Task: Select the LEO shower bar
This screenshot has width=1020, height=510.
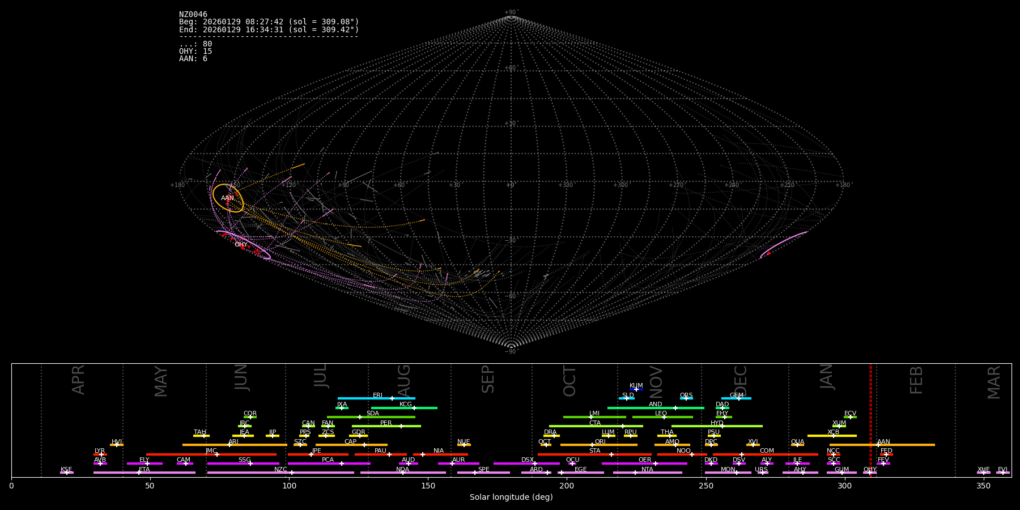Action: (662, 417)
